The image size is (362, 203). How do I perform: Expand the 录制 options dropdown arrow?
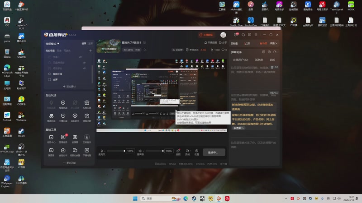191,151
